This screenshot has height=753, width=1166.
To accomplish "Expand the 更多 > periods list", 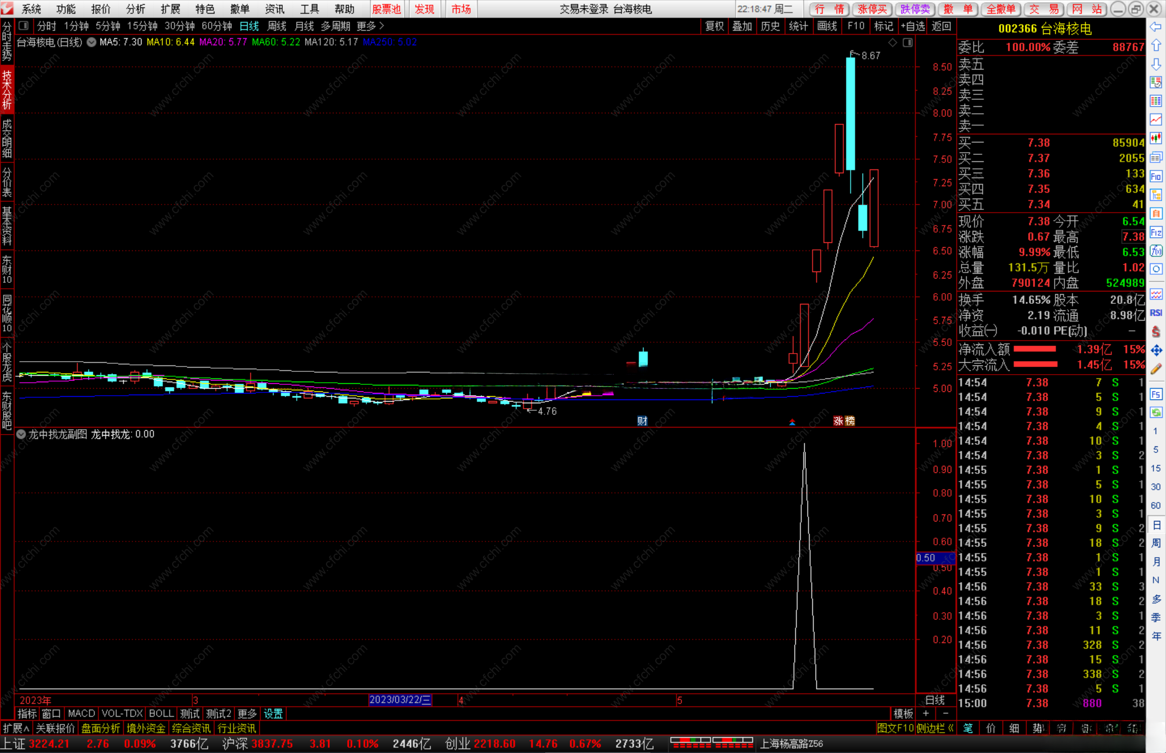I will (370, 26).
